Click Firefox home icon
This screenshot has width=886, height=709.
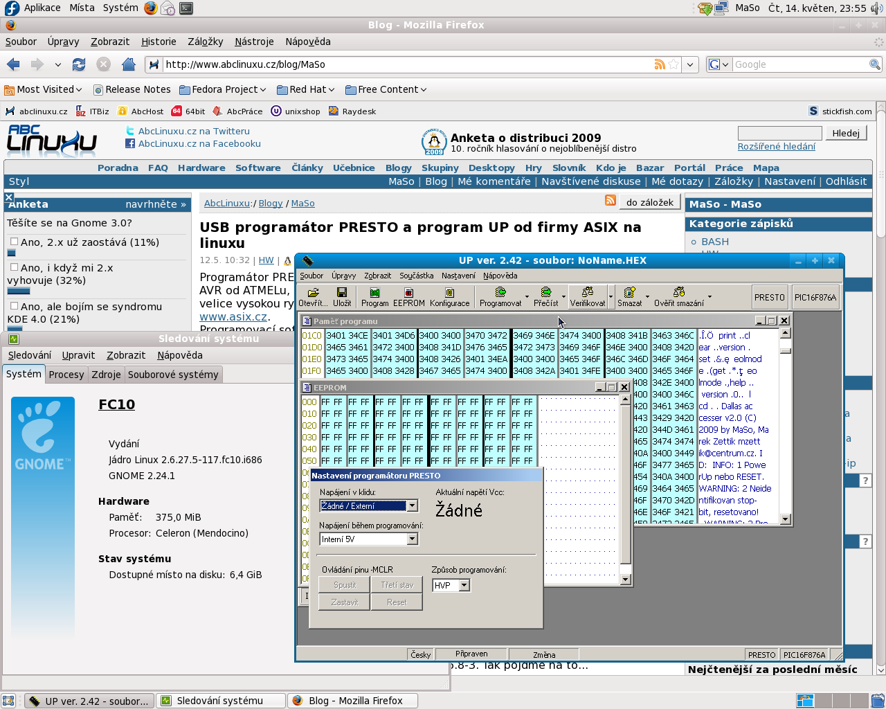pos(128,64)
